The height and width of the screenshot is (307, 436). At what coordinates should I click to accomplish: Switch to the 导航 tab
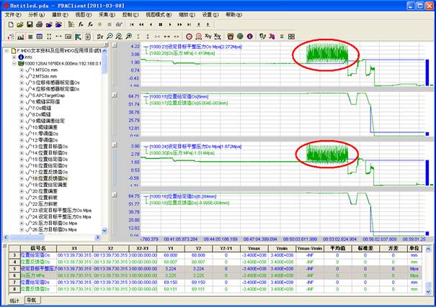point(32,299)
